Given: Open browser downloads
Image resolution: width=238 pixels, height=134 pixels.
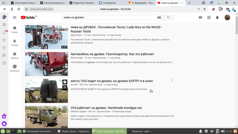Looking at the screenshot, I should point(234,9).
